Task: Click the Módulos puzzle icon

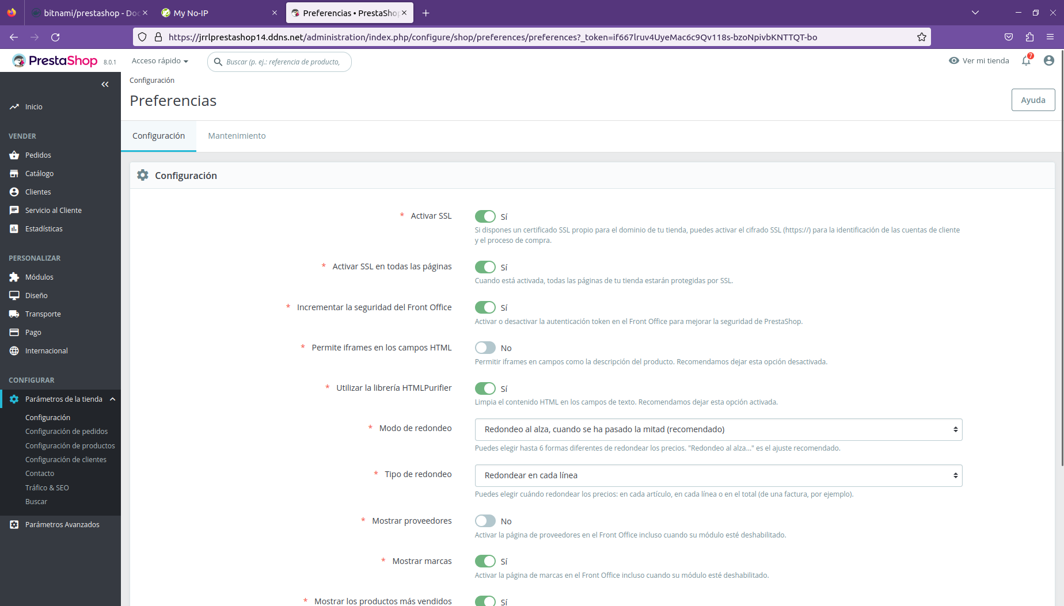Action: coord(14,277)
